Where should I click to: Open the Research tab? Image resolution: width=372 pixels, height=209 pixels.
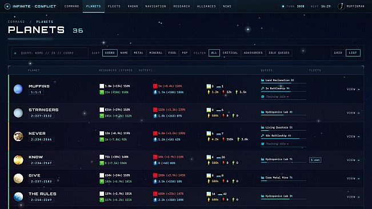[x=182, y=6]
